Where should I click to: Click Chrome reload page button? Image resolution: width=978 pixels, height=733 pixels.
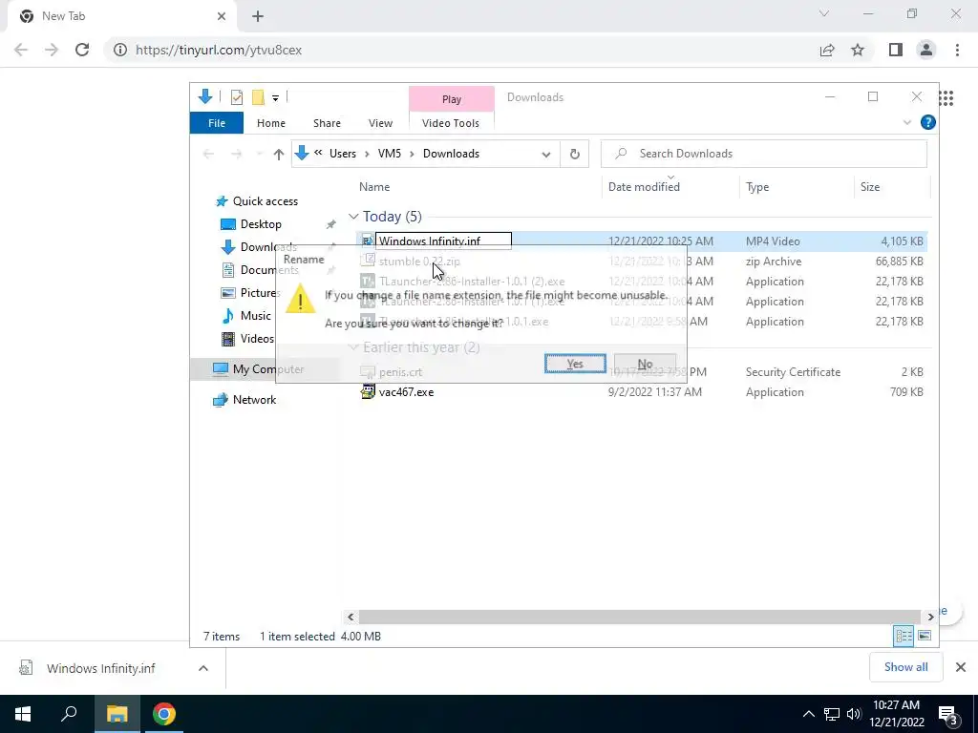click(82, 50)
